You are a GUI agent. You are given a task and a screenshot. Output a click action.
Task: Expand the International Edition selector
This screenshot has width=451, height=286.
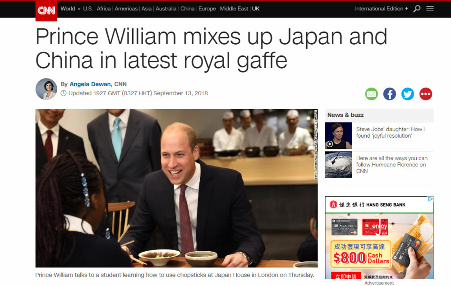(382, 9)
